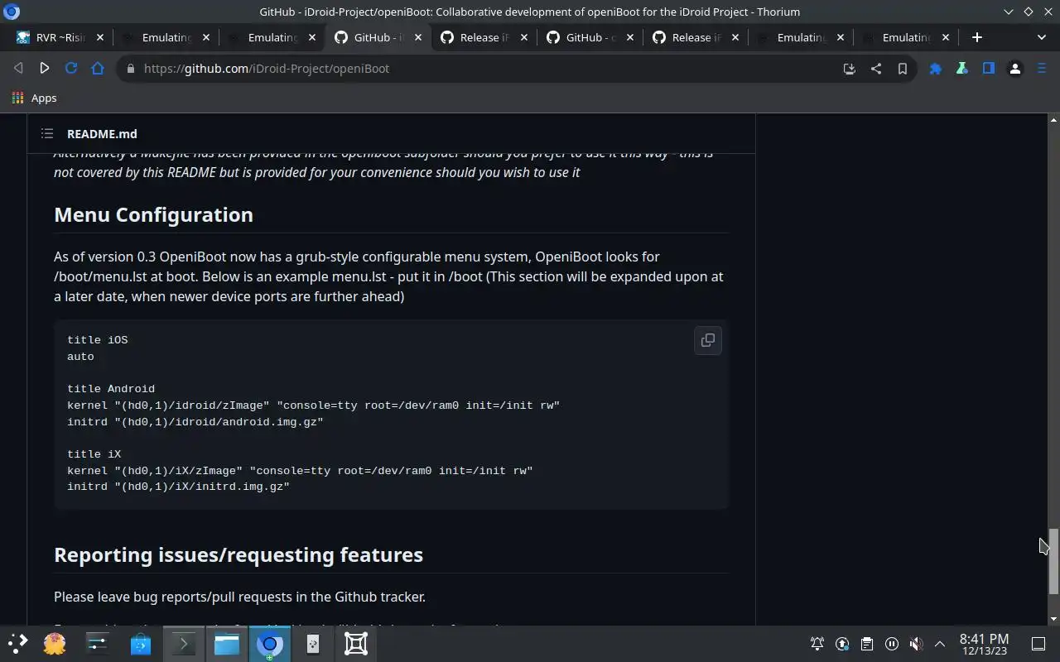The height and width of the screenshot is (662, 1060).
Task: Click the Menu Configuration heading
Action: coord(153,214)
